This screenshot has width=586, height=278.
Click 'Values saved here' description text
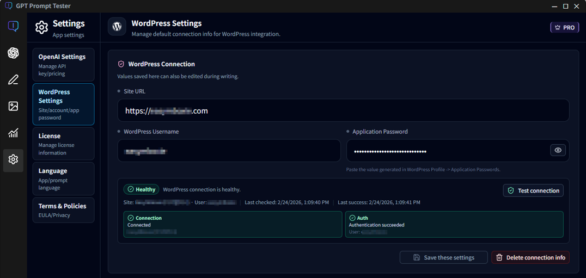pyautogui.click(x=178, y=77)
